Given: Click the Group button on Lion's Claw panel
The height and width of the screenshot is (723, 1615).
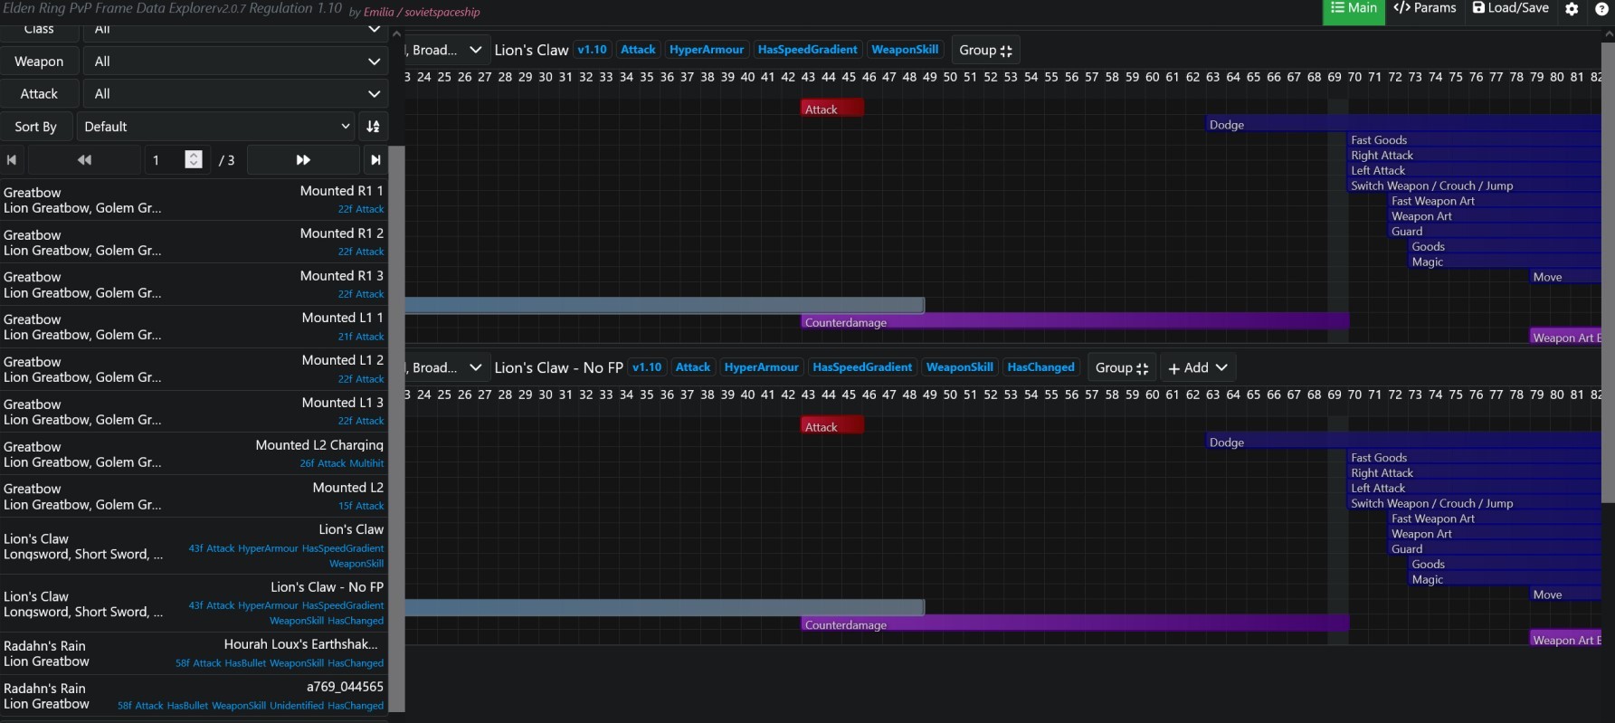Looking at the screenshot, I should (x=985, y=51).
